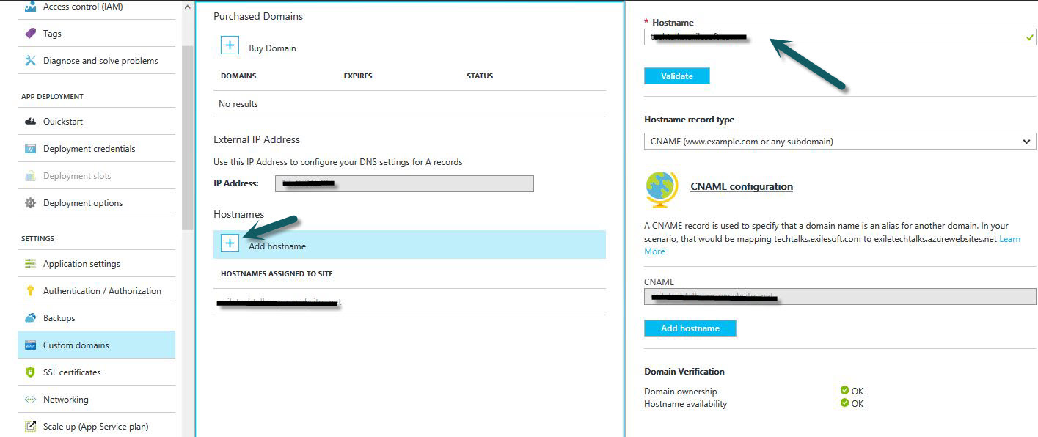
Task: Click into the Hostname input field
Action: 840,37
